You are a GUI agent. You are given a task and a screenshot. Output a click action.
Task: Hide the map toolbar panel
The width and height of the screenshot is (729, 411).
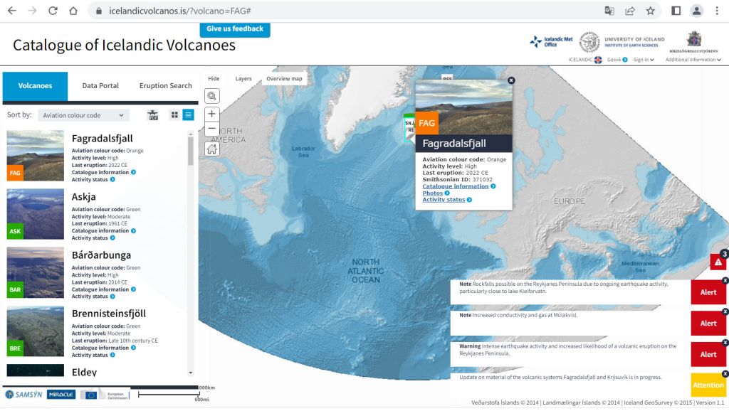pos(214,79)
